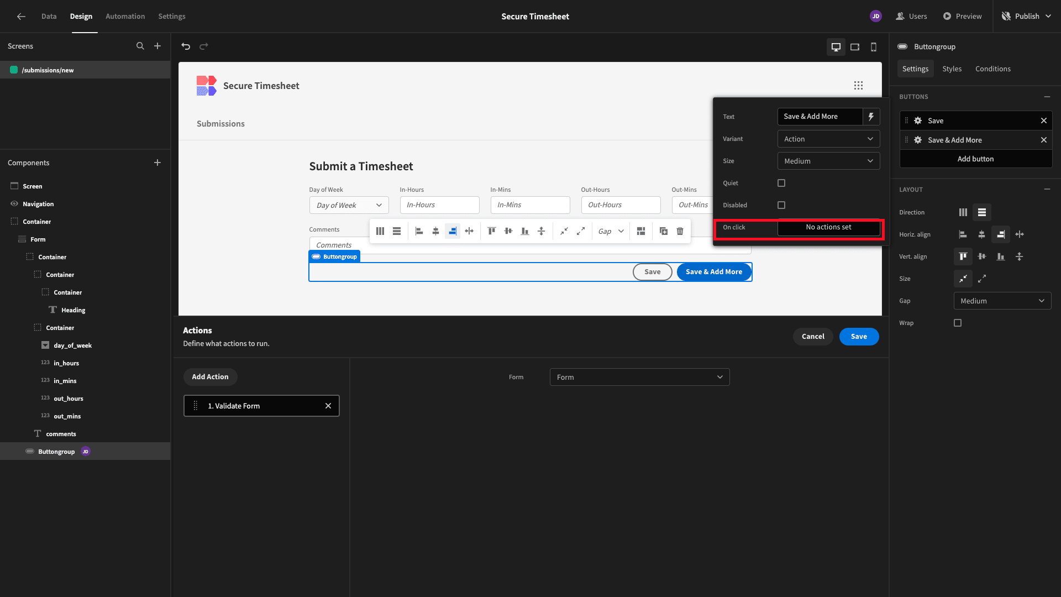Open the Day of Week dropdown
The width and height of the screenshot is (1061, 597).
click(x=349, y=205)
